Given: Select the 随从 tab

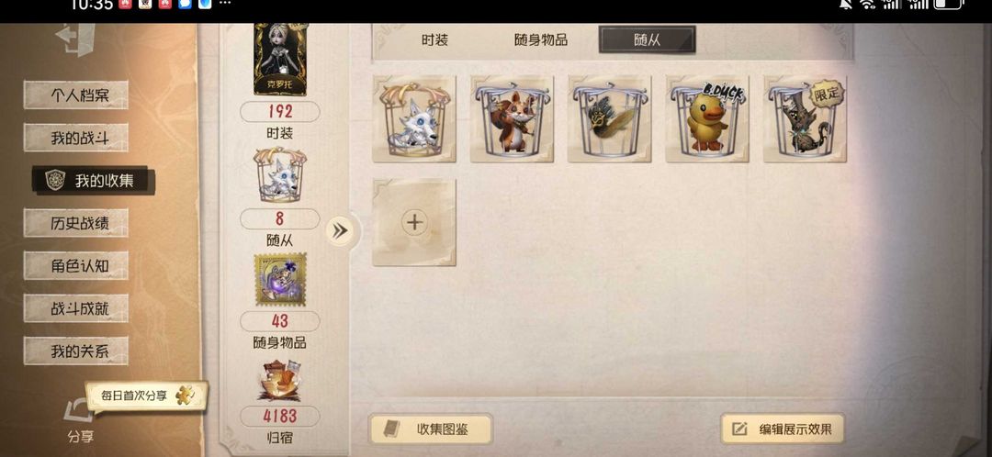Looking at the screenshot, I should pos(648,39).
